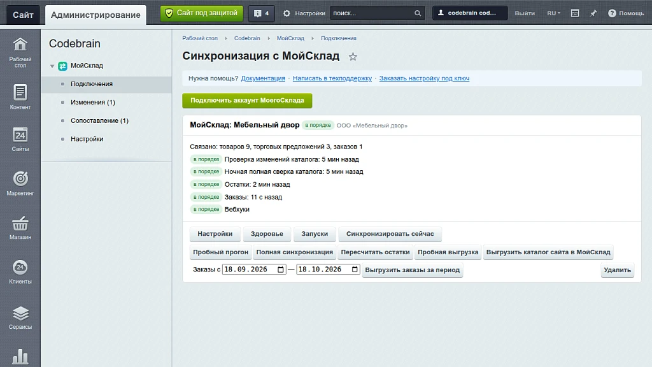Open the Клиенты sidebar section
The image size is (652, 367).
20,271
